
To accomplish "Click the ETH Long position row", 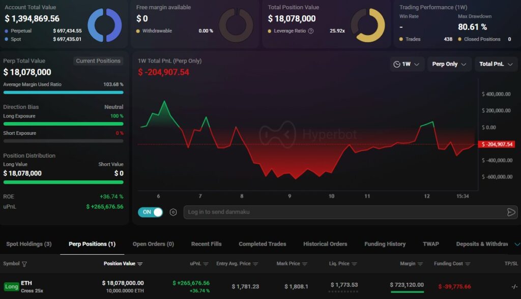I will tap(260, 286).
